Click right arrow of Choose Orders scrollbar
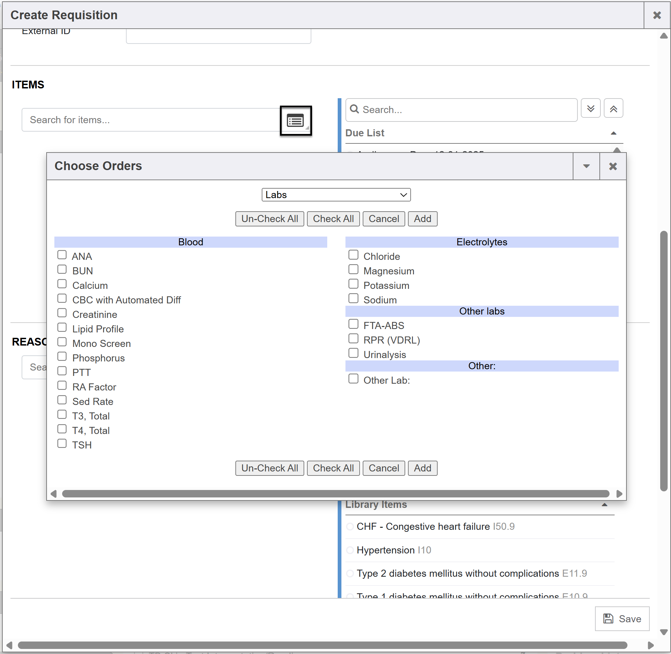 (x=619, y=494)
